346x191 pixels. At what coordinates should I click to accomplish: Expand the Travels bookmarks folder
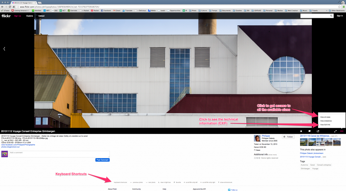[x=313, y=10]
